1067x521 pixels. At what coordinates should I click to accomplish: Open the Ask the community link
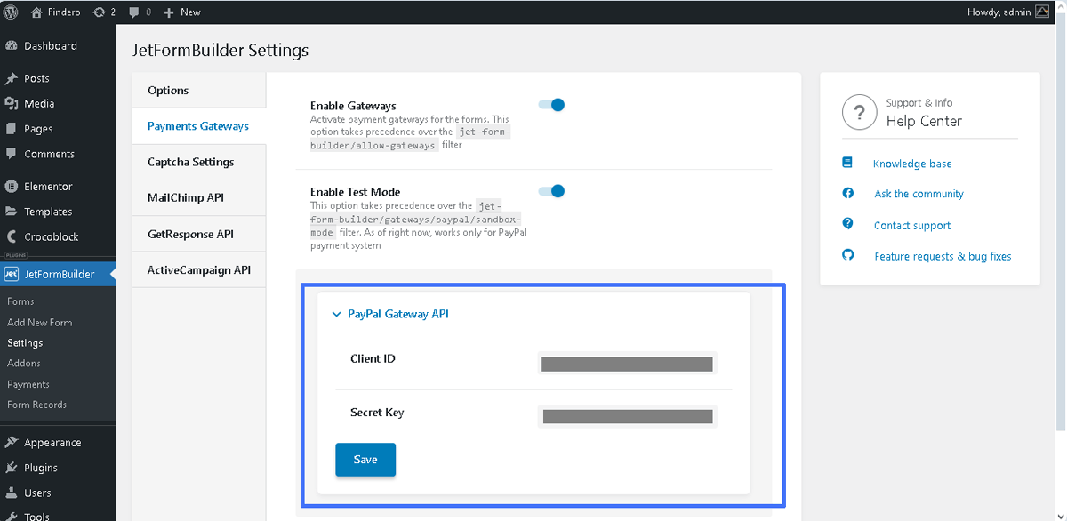coord(919,194)
